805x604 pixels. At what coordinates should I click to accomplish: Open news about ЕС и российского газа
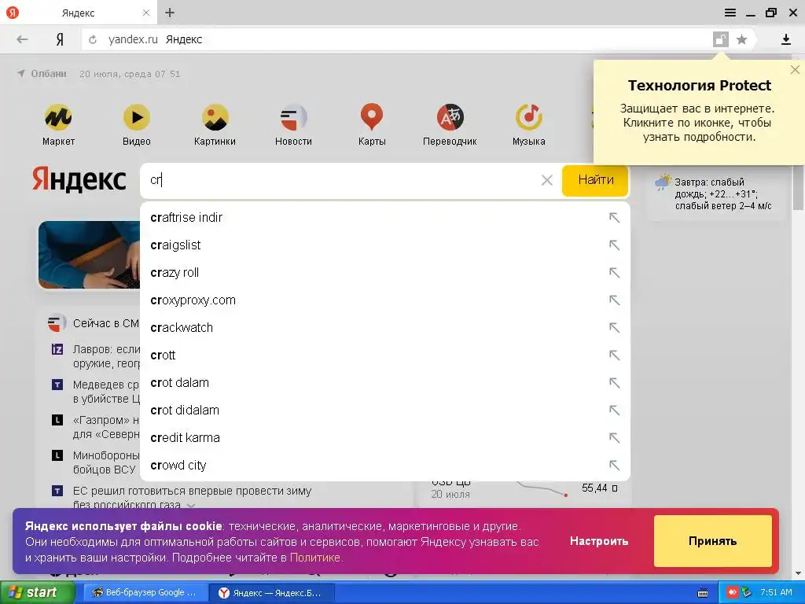pyautogui.click(x=192, y=497)
